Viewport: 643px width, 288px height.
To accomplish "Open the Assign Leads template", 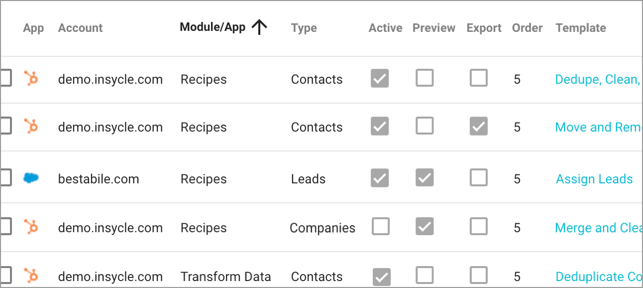I will (x=594, y=179).
